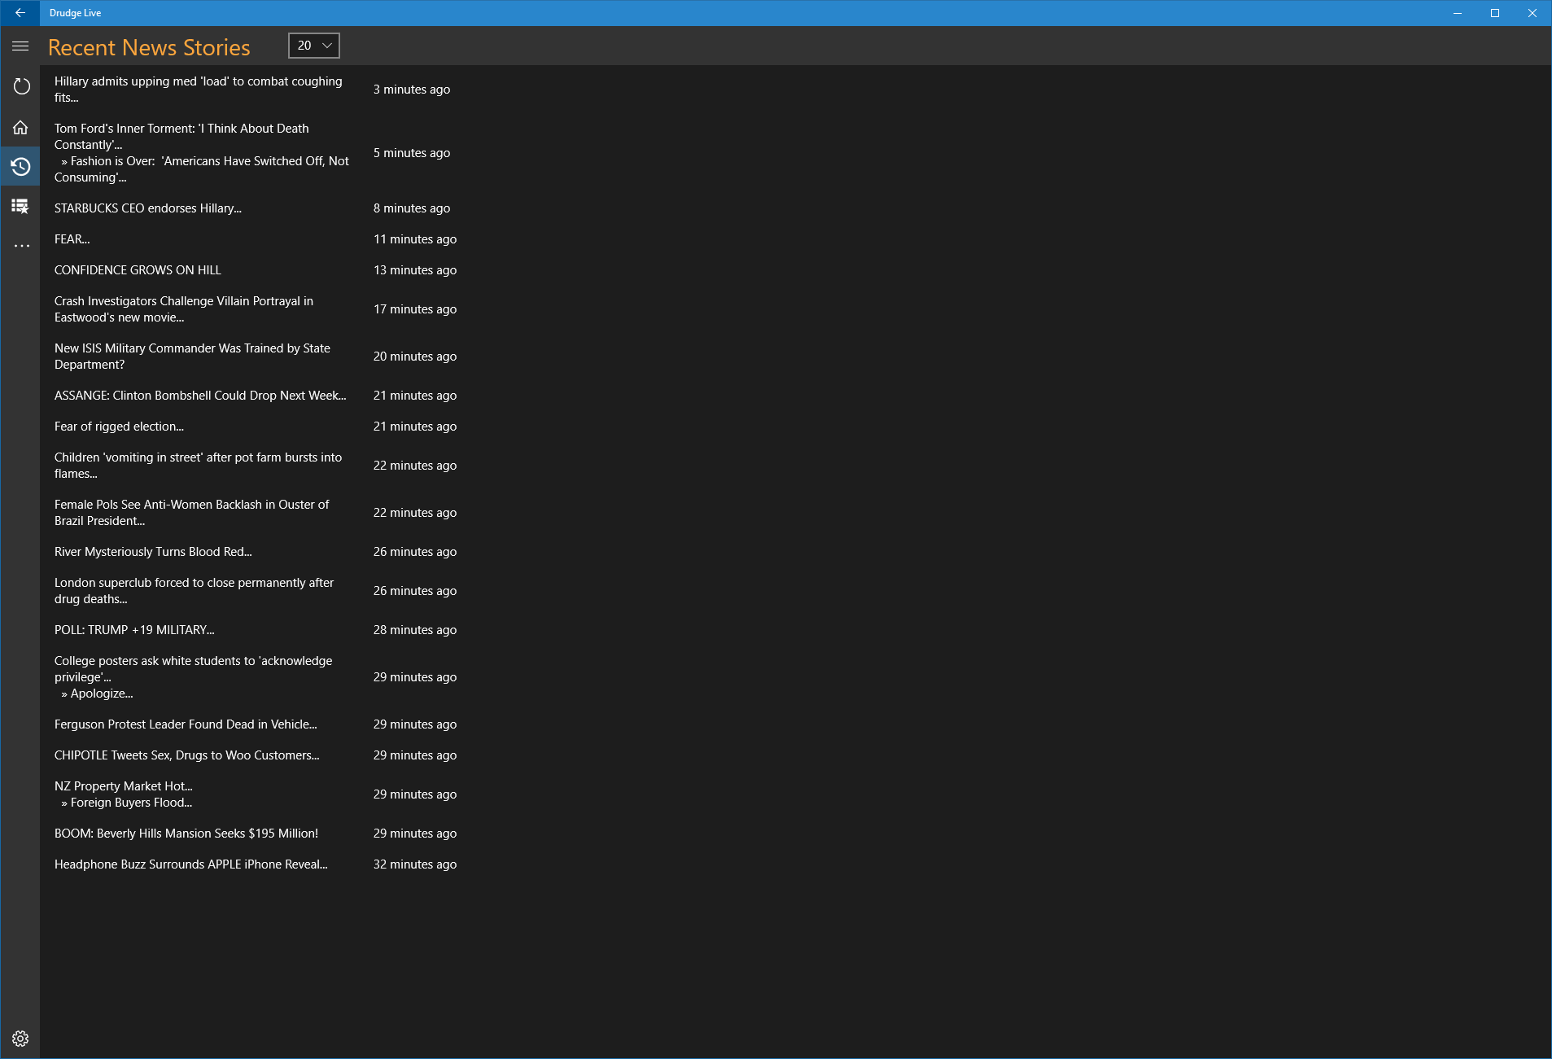The width and height of the screenshot is (1552, 1059).
Task: Select the highlighted History view icon
Action: tap(20, 165)
